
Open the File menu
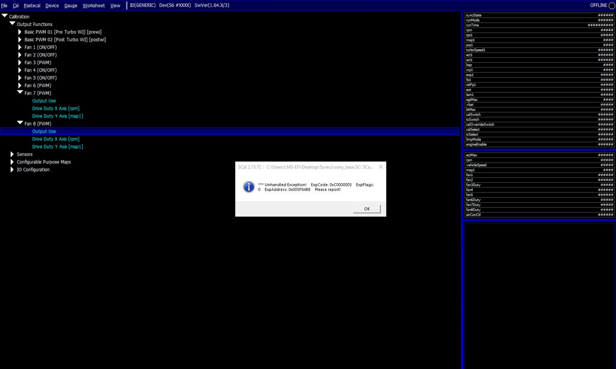(4, 5)
